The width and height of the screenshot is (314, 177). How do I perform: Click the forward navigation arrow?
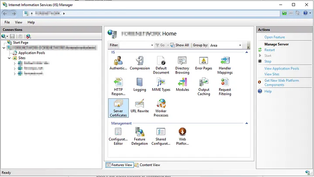tap(14, 14)
